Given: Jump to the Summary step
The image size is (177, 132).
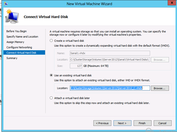Looking at the screenshot, I should (x=12, y=58).
